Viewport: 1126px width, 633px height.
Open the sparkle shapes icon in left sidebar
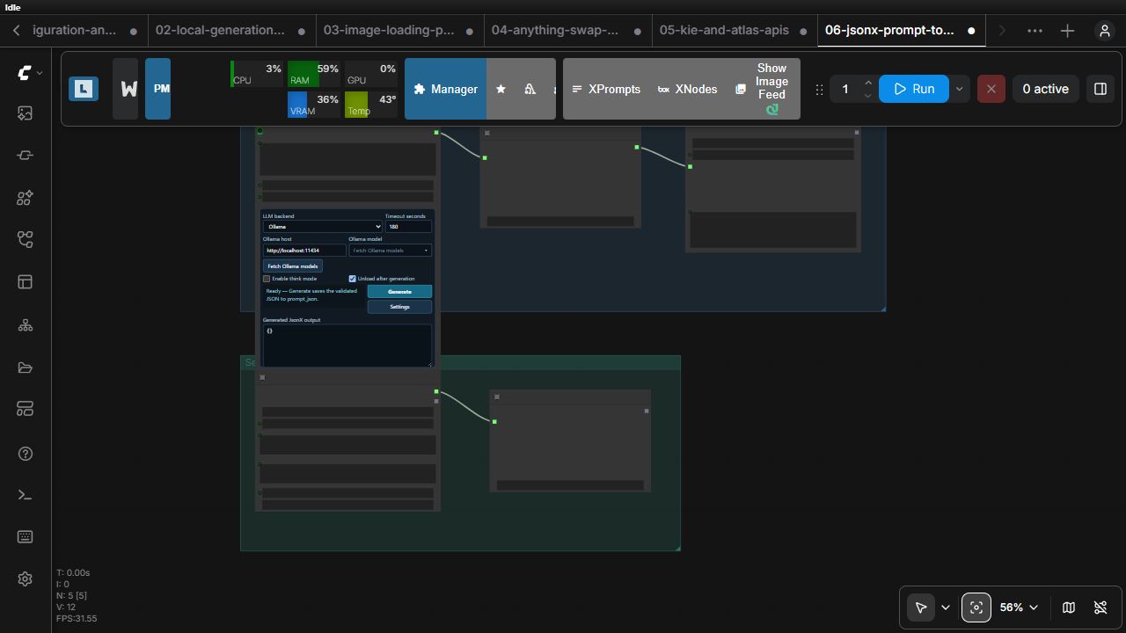tap(25, 198)
